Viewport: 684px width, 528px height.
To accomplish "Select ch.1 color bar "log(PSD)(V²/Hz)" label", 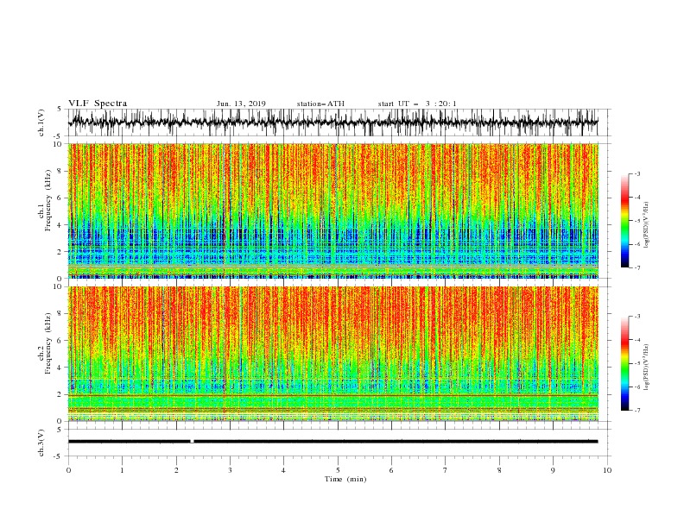I will (646, 225).
